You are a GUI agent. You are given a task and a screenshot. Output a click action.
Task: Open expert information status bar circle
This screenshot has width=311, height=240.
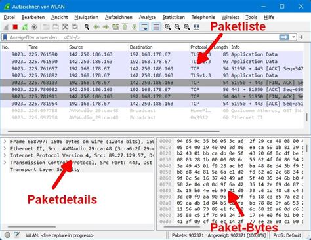click(7, 235)
